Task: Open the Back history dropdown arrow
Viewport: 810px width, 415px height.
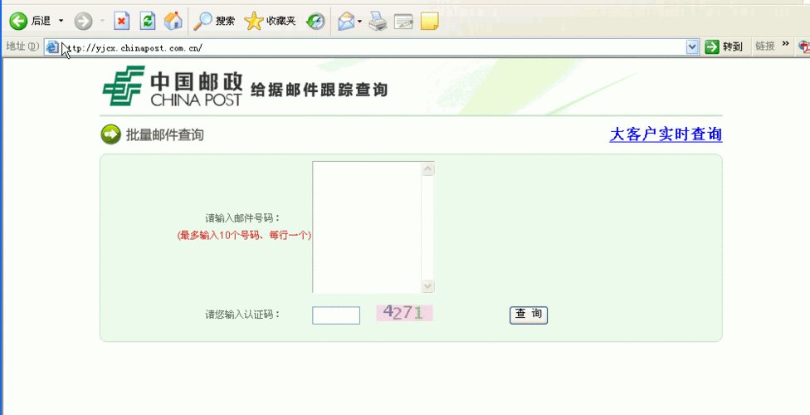Action: (61, 22)
